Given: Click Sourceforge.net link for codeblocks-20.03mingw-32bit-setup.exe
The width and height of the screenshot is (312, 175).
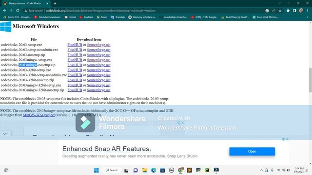Looking at the screenshot, I should pos(98,85).
